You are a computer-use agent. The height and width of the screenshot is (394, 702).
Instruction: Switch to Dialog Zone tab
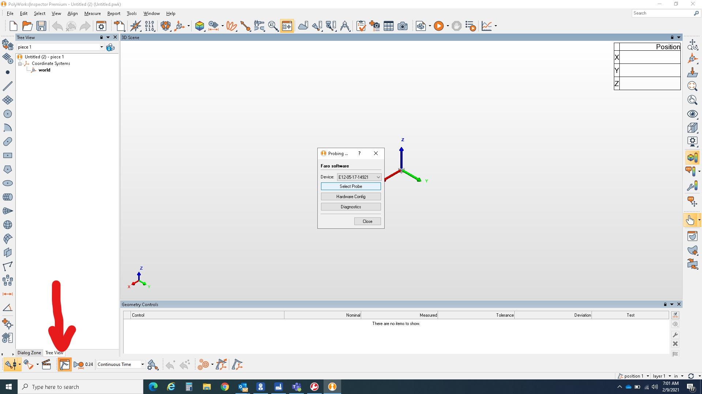pyautogui.click(x=29, y=353)
